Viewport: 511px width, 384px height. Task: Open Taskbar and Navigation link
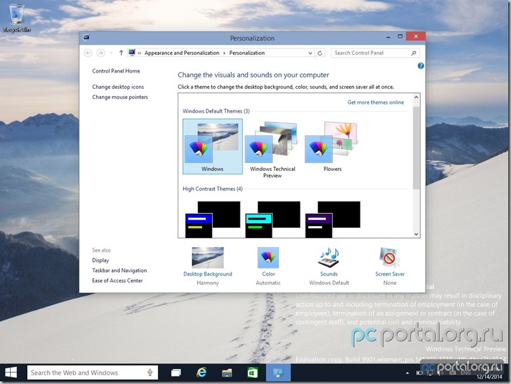click(x=119, y=271)
